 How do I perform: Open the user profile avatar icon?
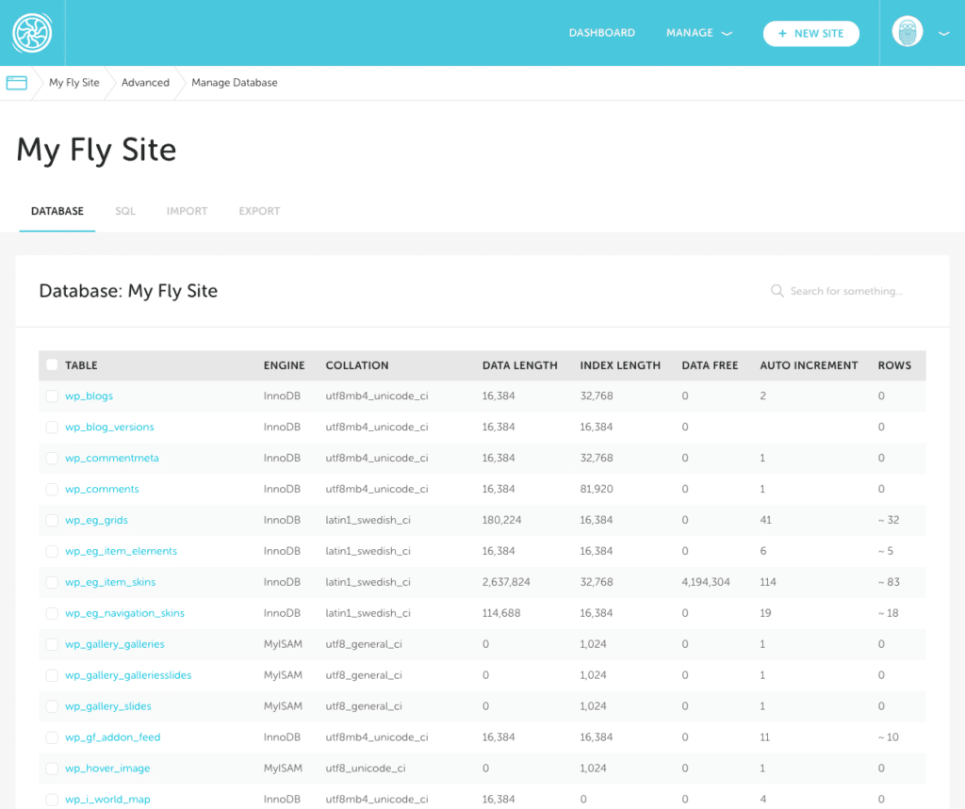pyautogui.click(x=906, y=33)
